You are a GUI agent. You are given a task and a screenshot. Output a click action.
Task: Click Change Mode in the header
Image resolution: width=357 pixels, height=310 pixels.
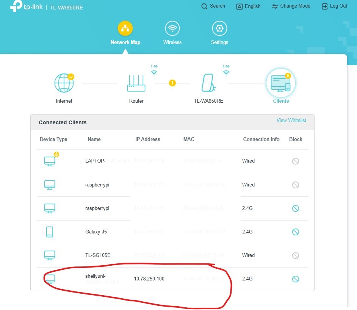pyautogui.click(x=291, y=6)
